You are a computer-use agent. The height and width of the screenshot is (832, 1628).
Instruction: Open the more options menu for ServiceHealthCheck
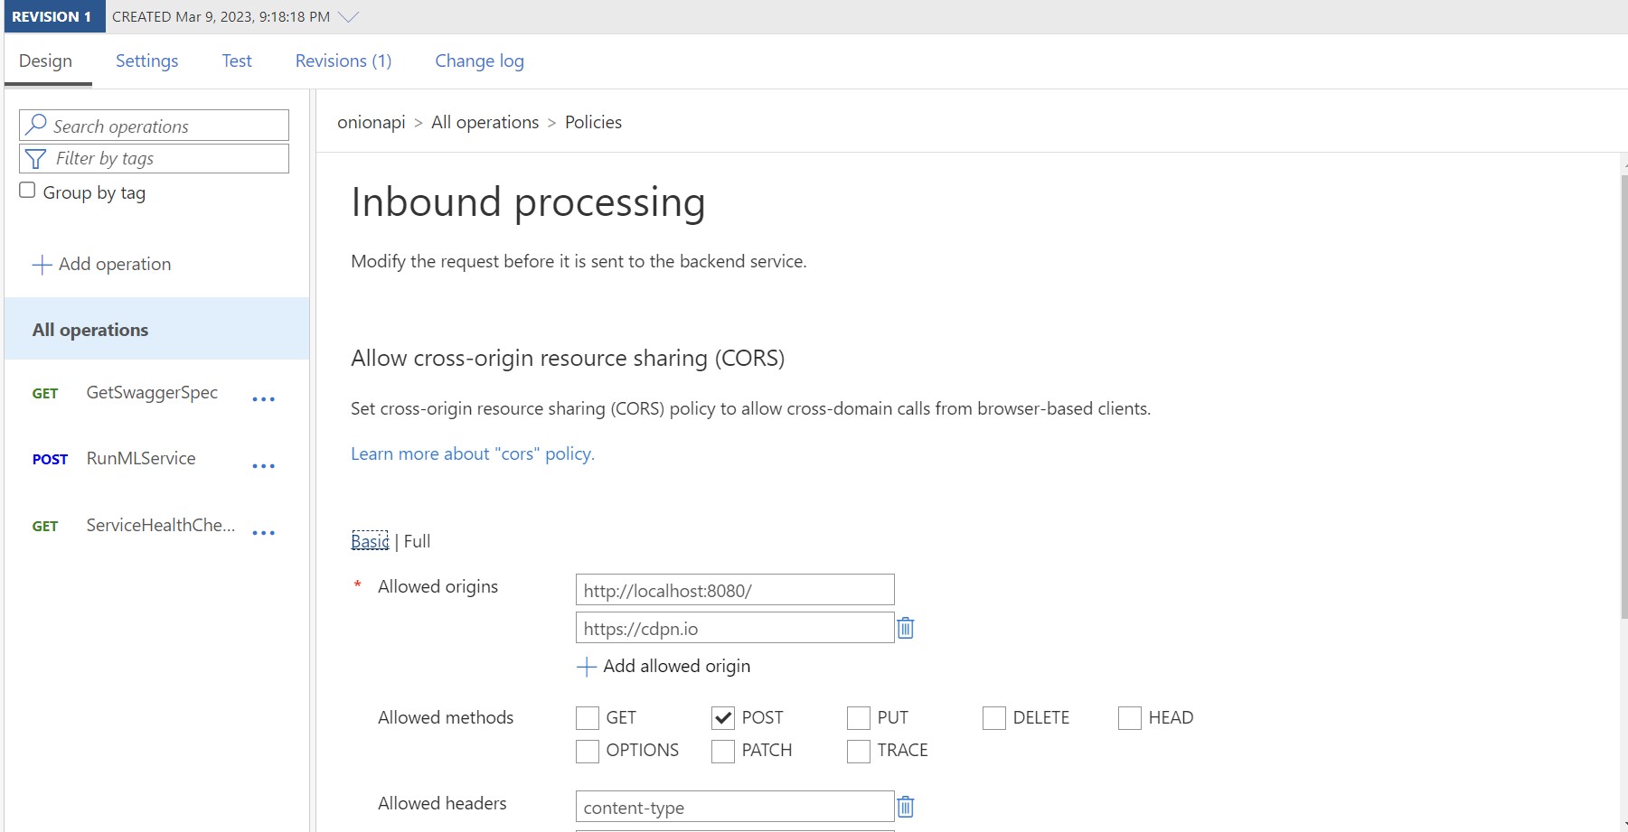click(x=263, y=533)
